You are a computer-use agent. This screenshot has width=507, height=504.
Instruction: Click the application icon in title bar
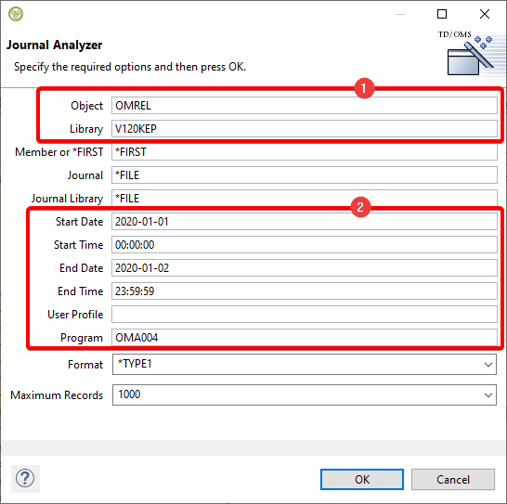pyautogui.click(x=16, y=14)
